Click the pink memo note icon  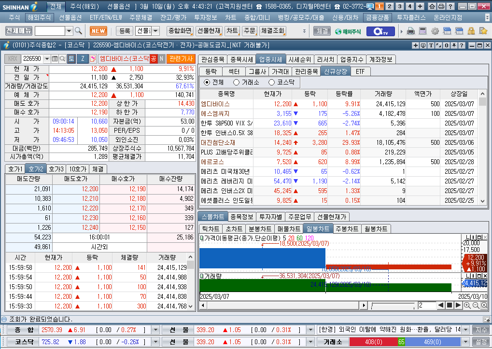tap(93, 58)
